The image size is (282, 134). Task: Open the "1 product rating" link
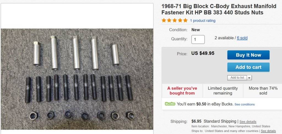(x=203, y=21)
